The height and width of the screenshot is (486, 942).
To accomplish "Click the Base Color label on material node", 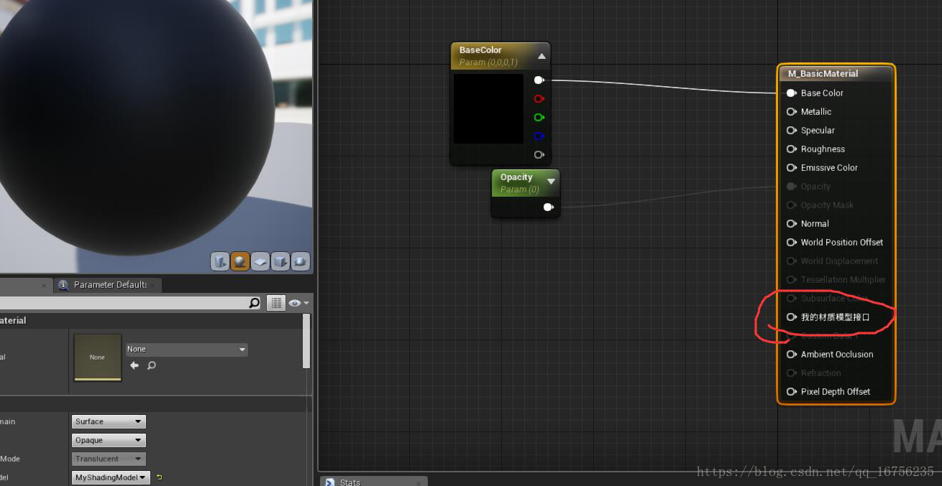I will (x=822, y=93).
